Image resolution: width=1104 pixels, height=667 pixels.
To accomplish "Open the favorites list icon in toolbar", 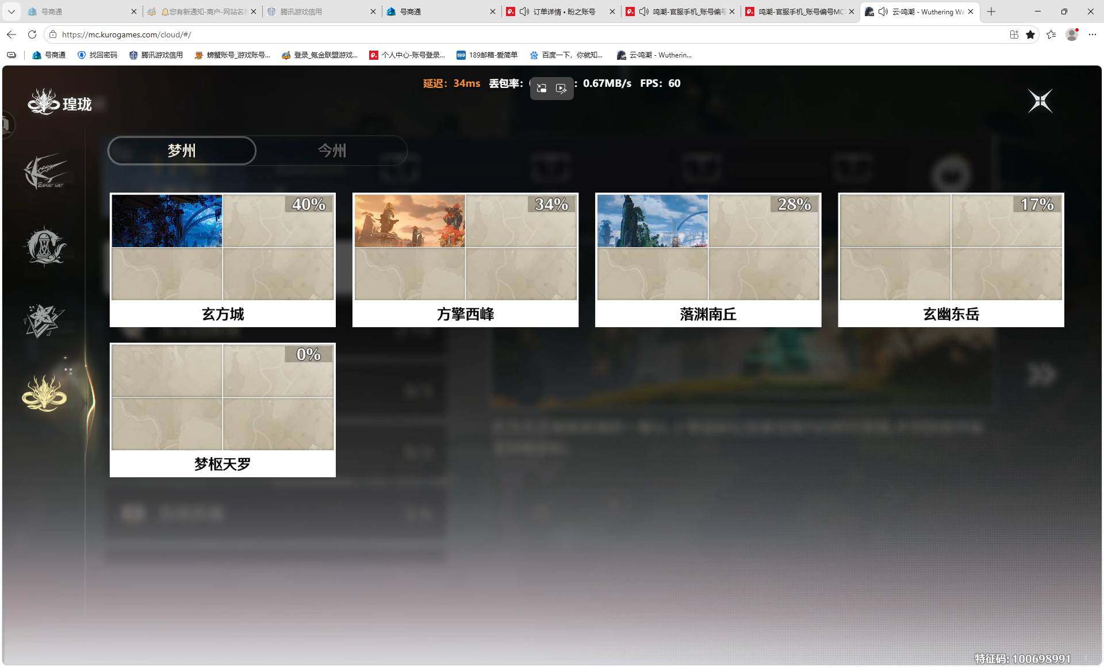I will 1051,34.
